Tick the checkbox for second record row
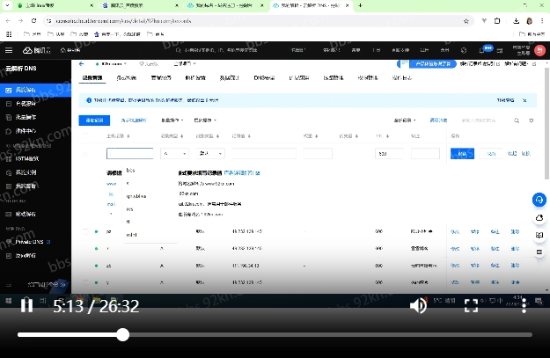550x358 pixels. click(85, 248)
